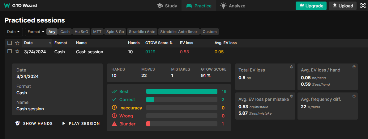Sort by Date column arrow
This screenshot has height=139, width=368.
(50, 43)
